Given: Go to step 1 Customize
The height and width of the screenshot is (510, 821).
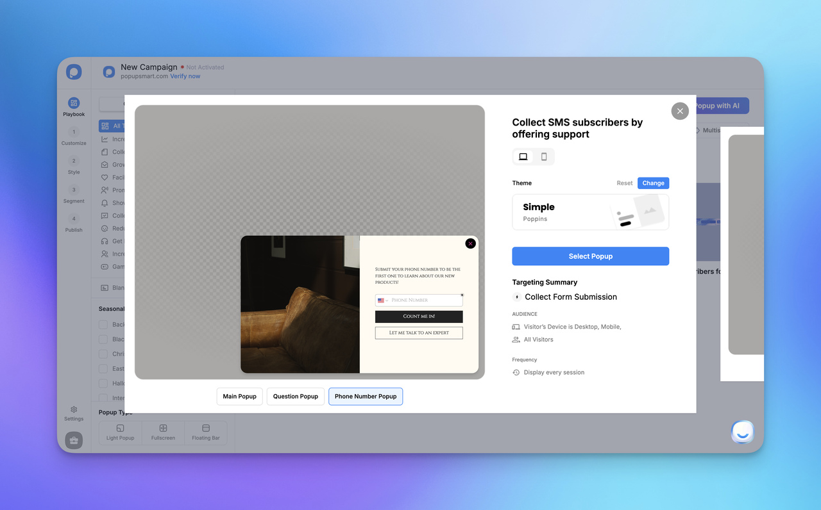Looking at the screenshot, I should click(x=74, y=136).
